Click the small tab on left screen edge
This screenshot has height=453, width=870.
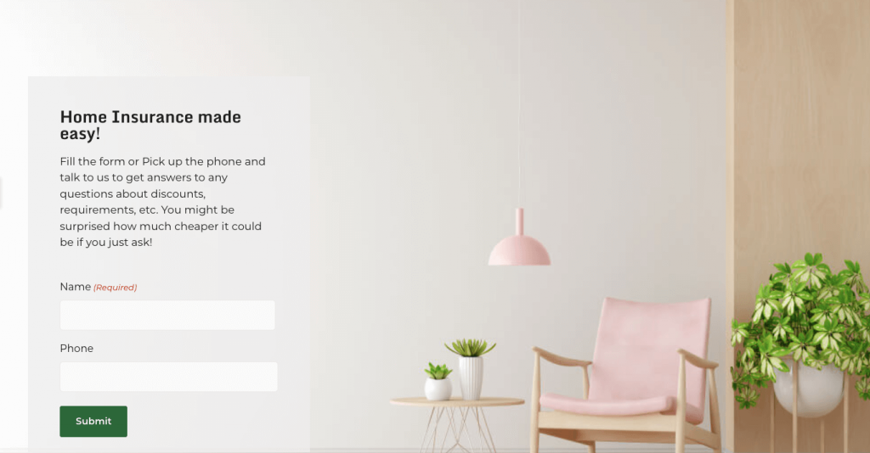pos(1,193)
